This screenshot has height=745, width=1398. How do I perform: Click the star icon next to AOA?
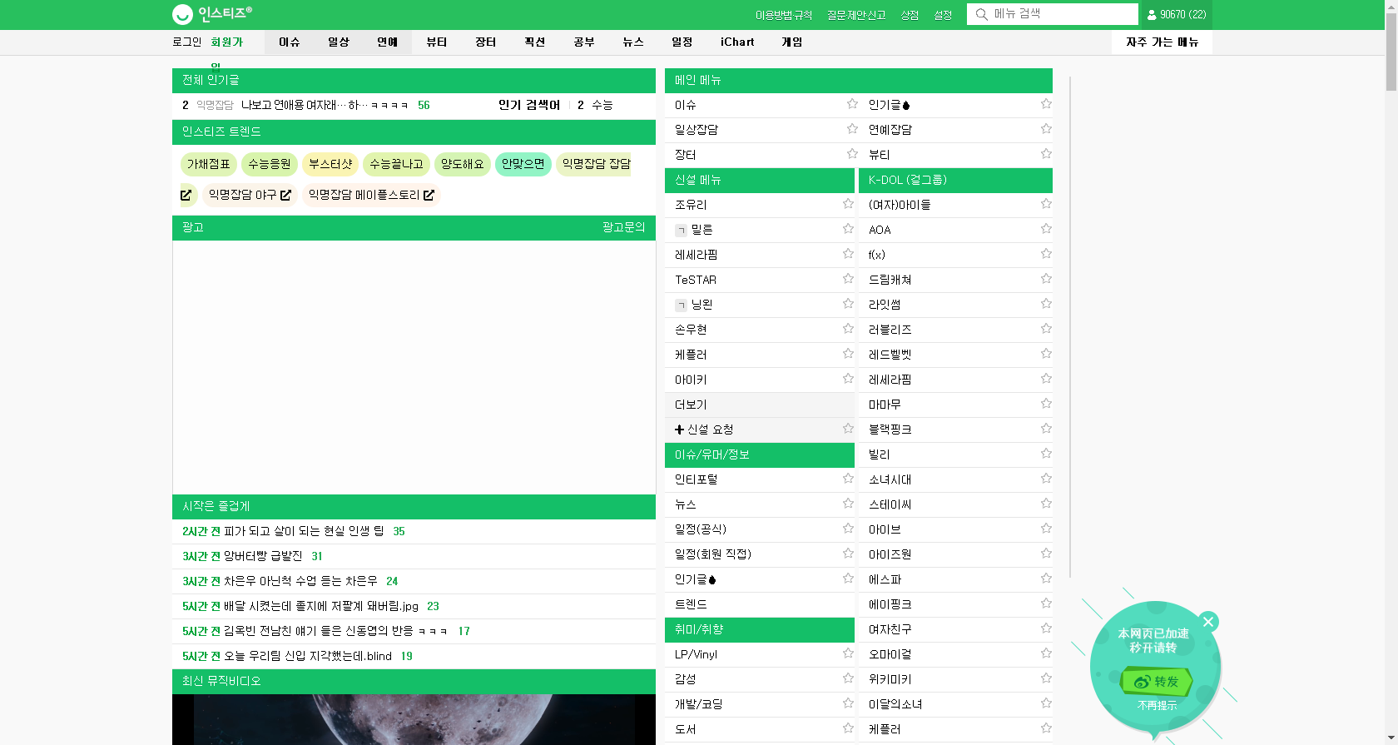pyautogui.click(x=1046, y=229)
